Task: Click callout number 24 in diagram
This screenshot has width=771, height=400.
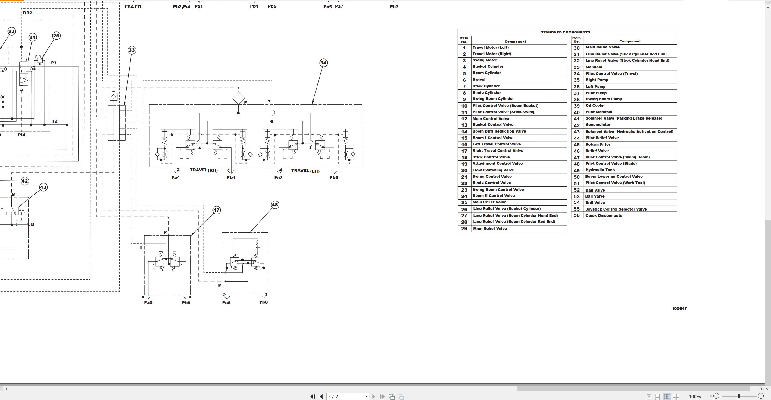Action: tap(33, 37)
